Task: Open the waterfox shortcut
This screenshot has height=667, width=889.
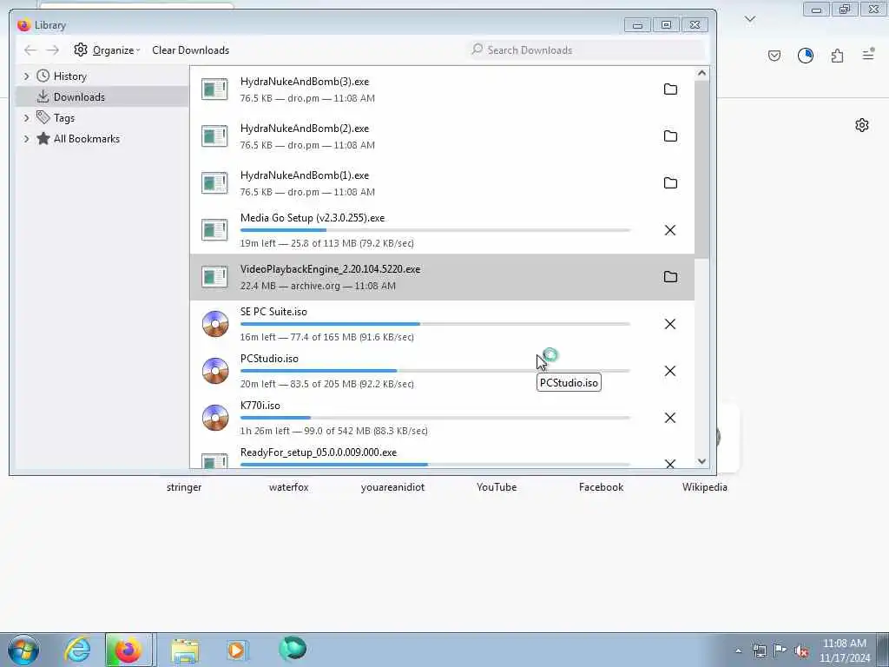Action: pyautogui.click(x=288, y=487)
